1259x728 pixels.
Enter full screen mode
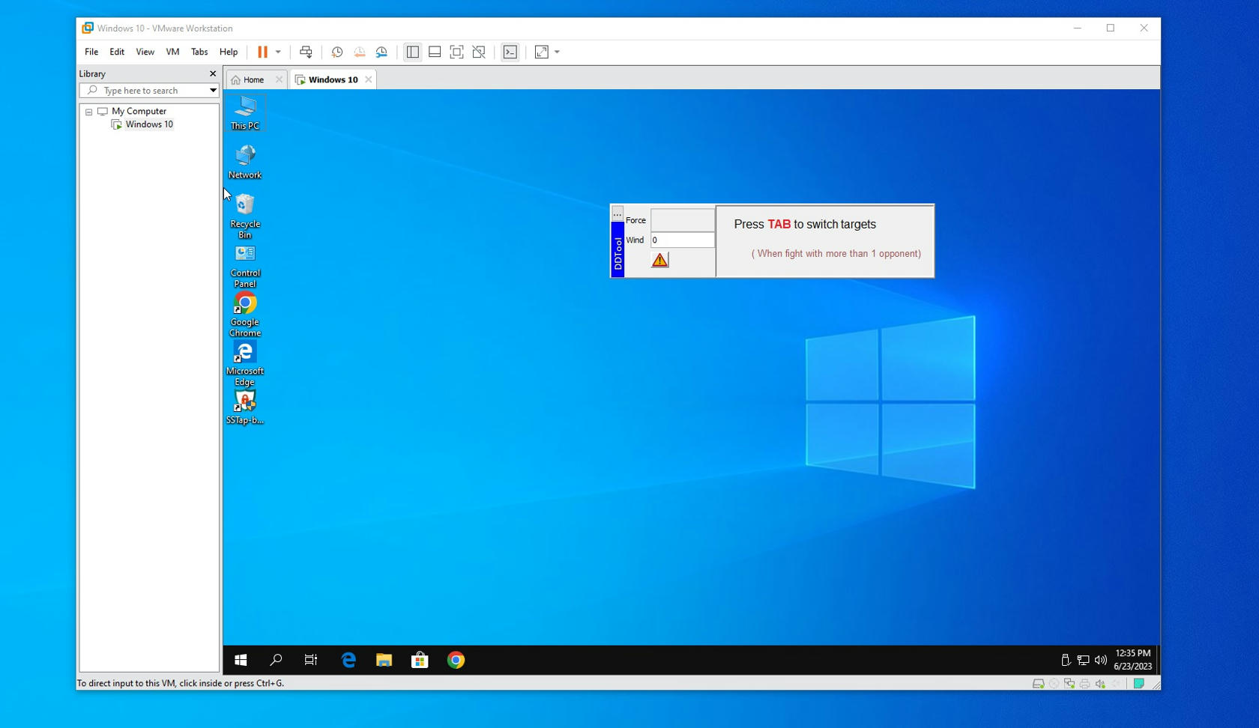(456, 52)
